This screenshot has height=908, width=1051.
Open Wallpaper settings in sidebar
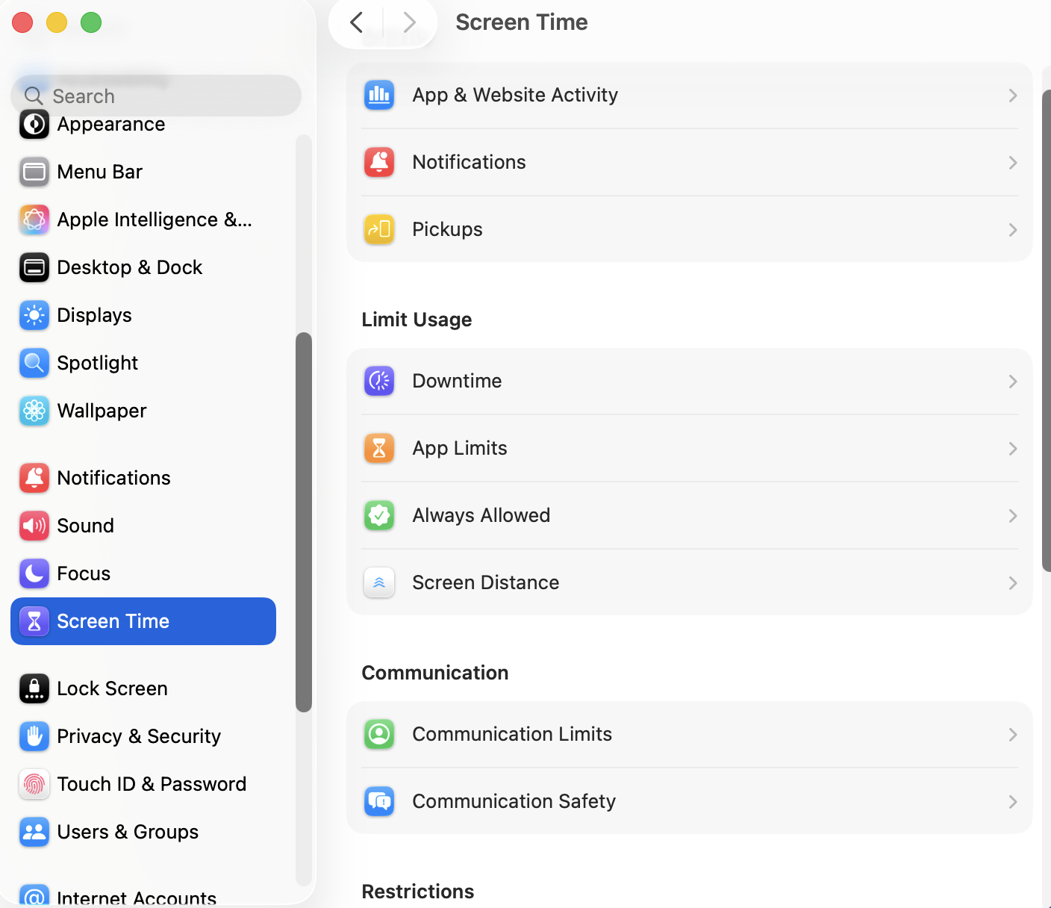[x=102, y=411]
